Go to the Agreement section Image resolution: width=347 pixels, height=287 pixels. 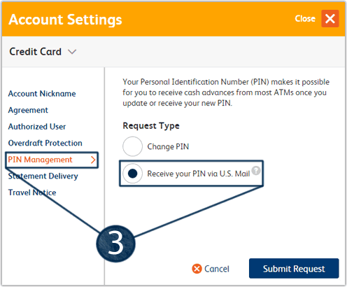(x=28, y=110)
